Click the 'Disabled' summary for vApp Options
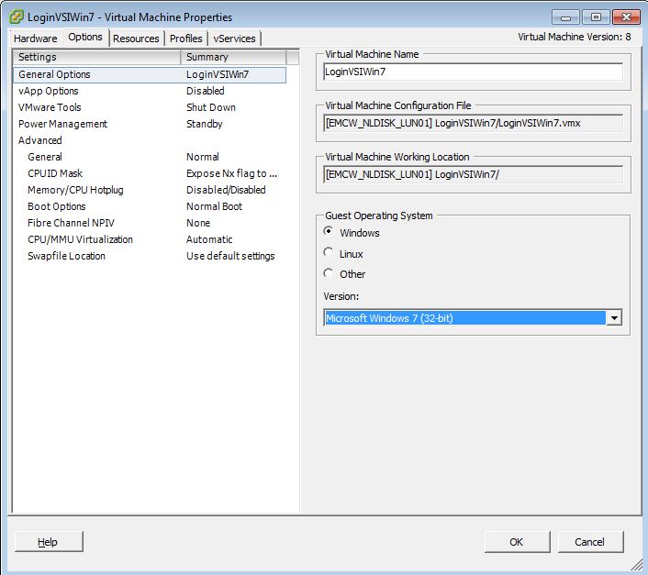 click(x=206, y=91)
